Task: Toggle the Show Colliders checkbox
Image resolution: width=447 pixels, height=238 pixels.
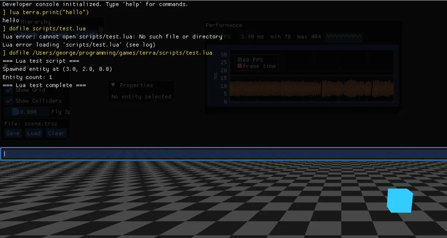Action: coord(9,101)
